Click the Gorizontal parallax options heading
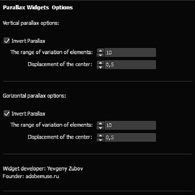The image size is (195, 195). tap(35, 96)
